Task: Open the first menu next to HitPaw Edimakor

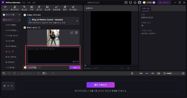Action: tap(24, 2)
